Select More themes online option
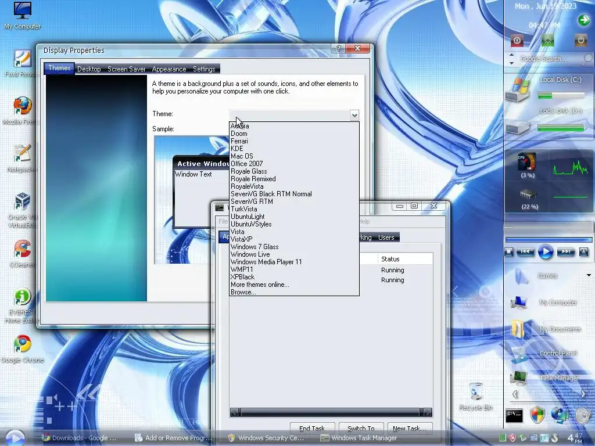This screenshot has width=595, height=446. point(294,285)
